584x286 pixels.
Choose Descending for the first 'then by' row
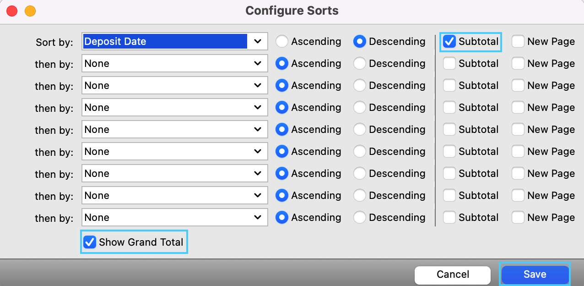pyautogui.click(x=360, y=63)
